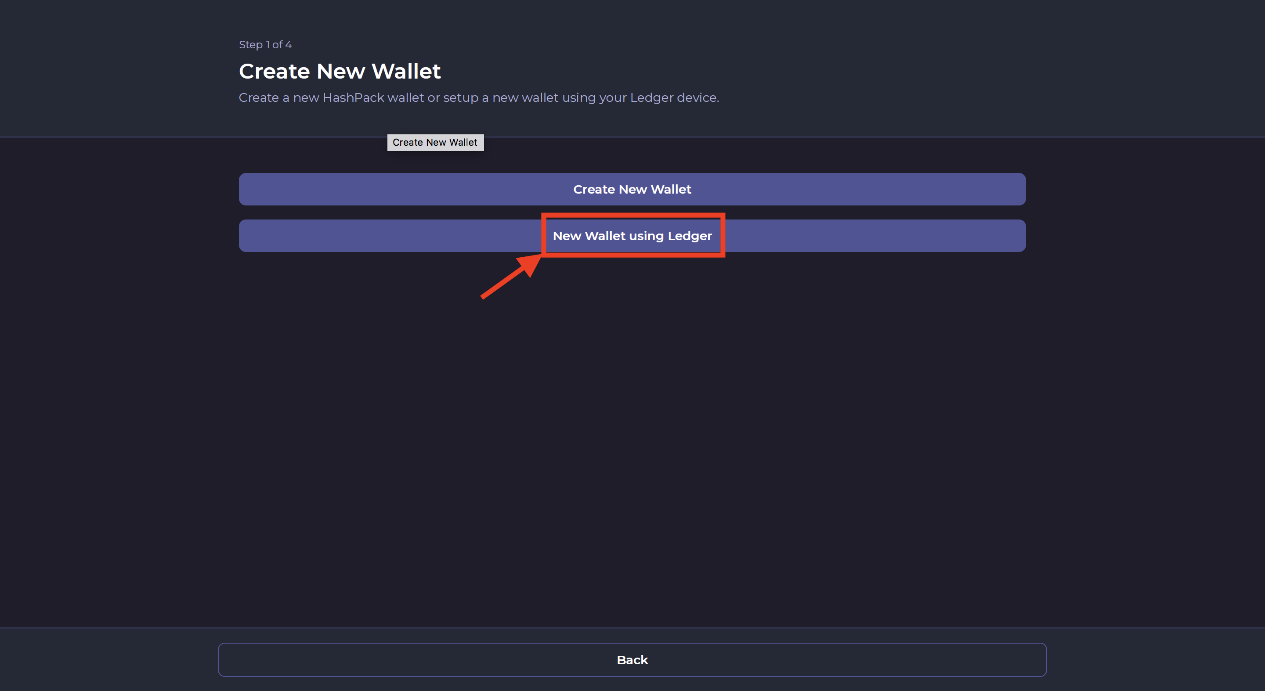Click the Step 1 of 4 label
Viewport: 1265px width, 691px height.
coord(265,45)
